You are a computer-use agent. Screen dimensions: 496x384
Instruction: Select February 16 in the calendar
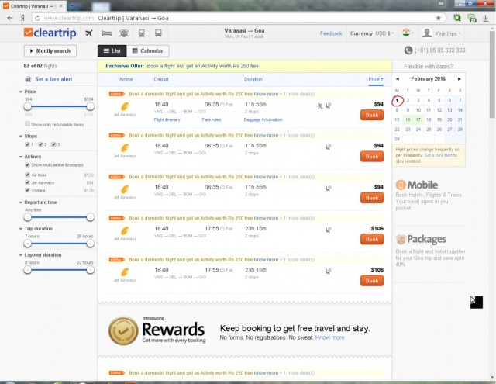tap(408, 119)
